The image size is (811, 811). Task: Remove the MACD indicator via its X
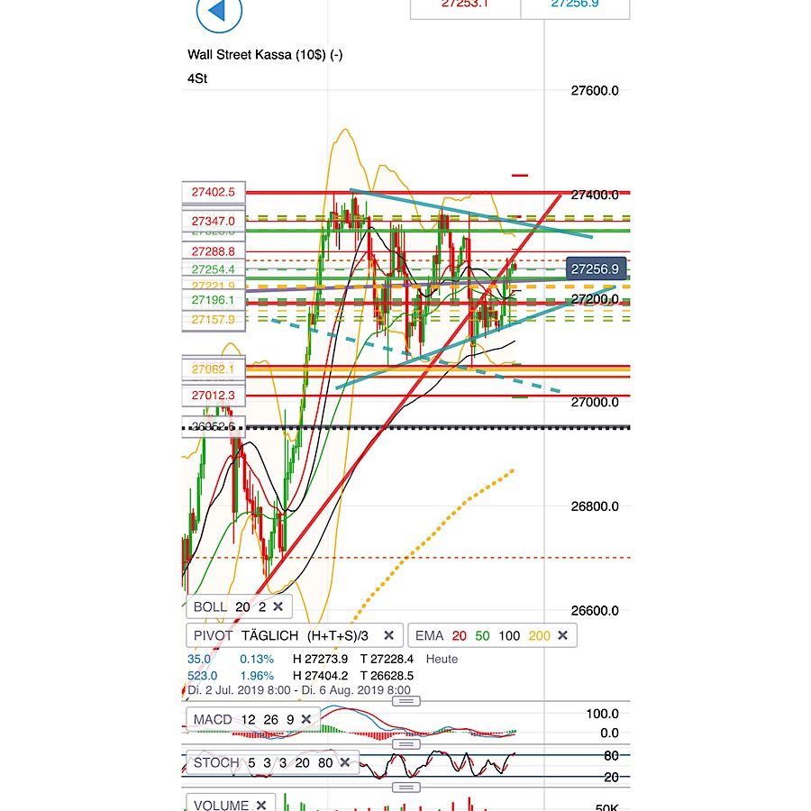306,719
